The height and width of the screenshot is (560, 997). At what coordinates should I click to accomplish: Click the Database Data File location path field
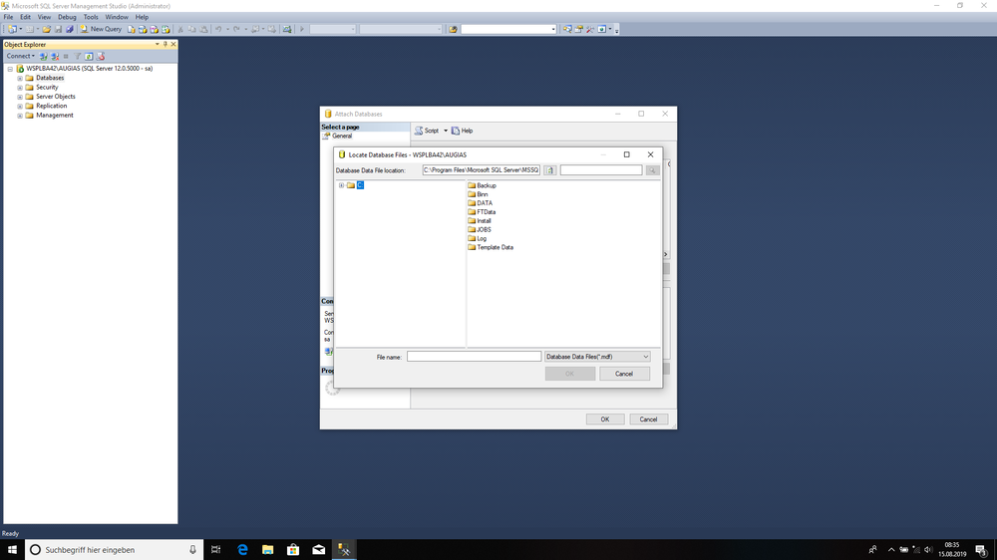click(481, 170)
